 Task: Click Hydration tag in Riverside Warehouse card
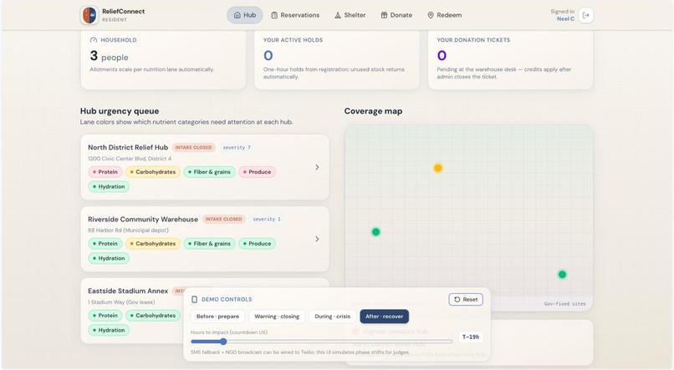pyautogui.click(x=109, y=258)
